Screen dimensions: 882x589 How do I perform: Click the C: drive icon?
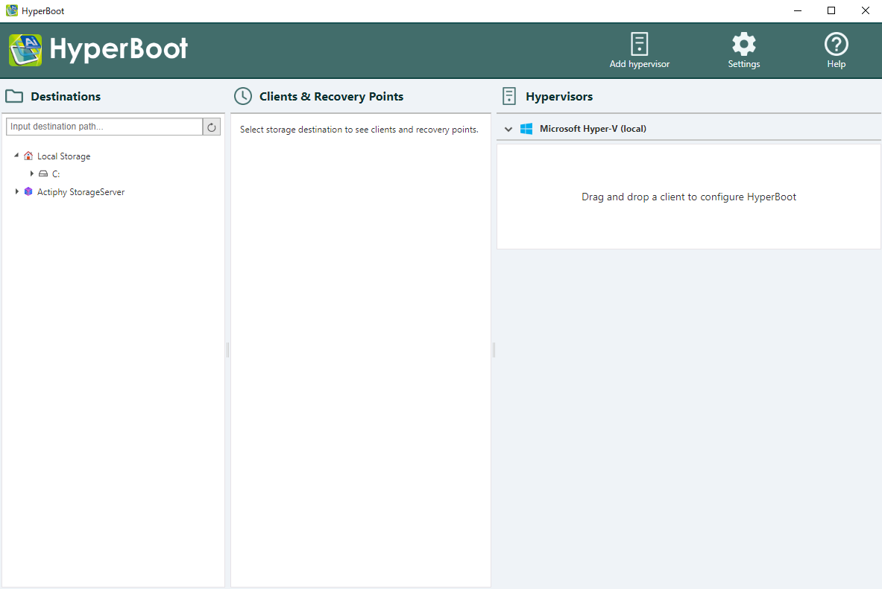point(43,173)
